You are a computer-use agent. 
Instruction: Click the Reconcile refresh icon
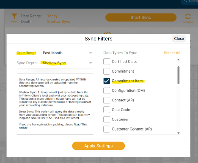pos(188,16)
